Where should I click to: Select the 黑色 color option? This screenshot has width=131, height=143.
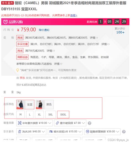click(45, 105)
